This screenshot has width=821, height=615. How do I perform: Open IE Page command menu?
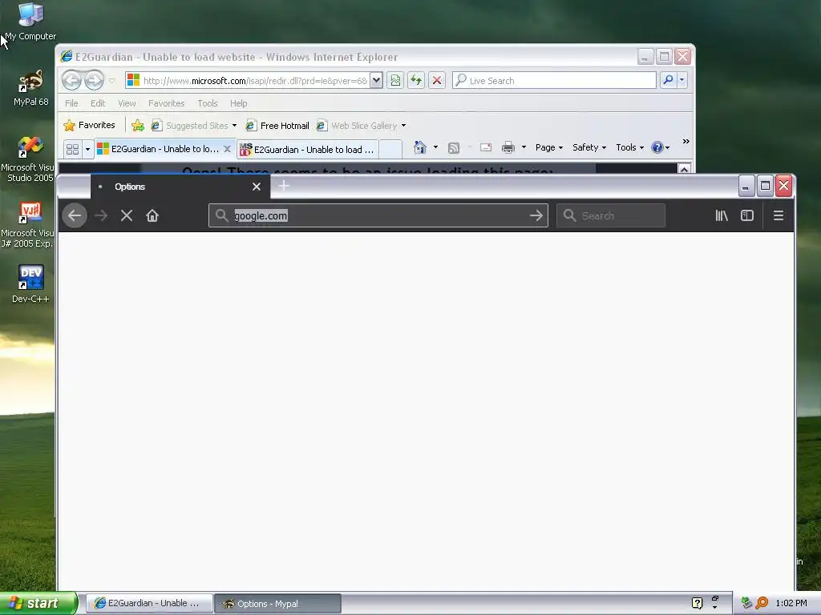(x=548, y=147)
